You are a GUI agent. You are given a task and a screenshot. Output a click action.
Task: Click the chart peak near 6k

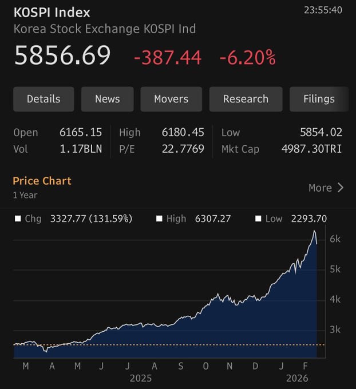point(314,231)
